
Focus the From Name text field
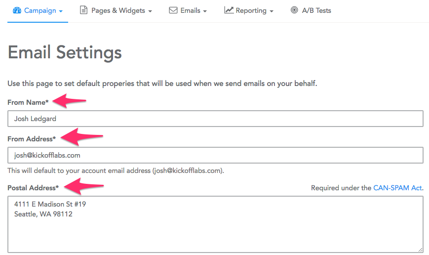tap(215, 119)
